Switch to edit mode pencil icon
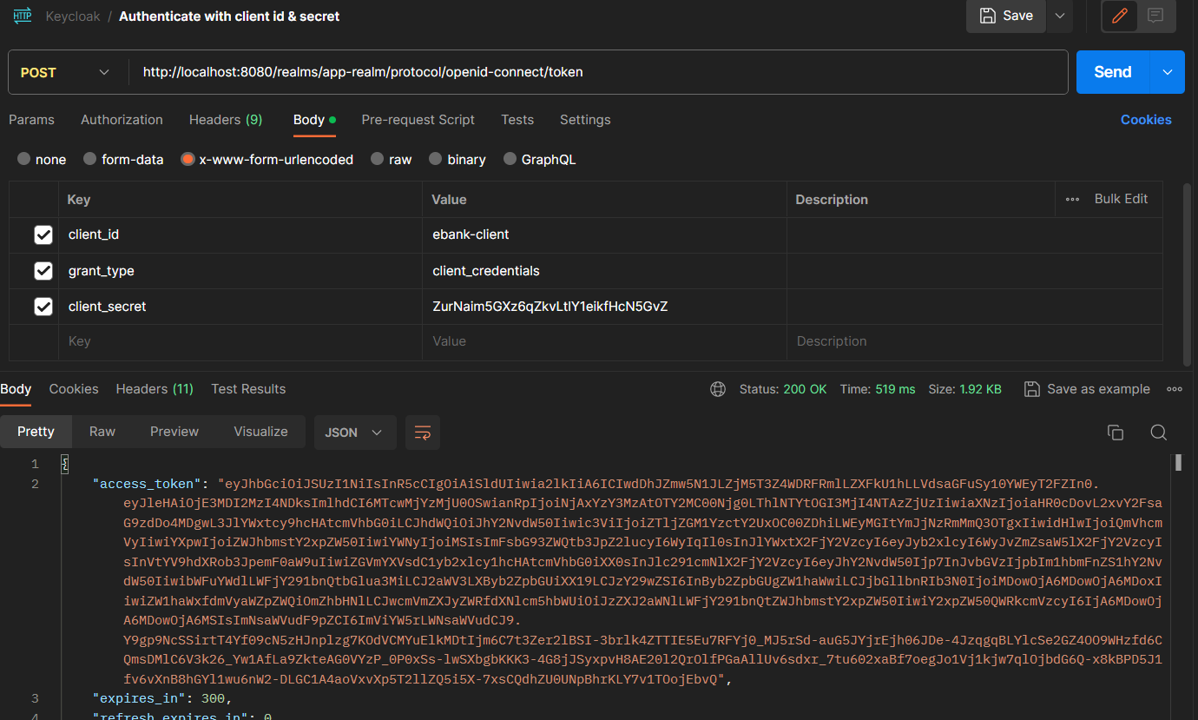Viewport: 1198px width, 720px height. tap(1120, 16)
